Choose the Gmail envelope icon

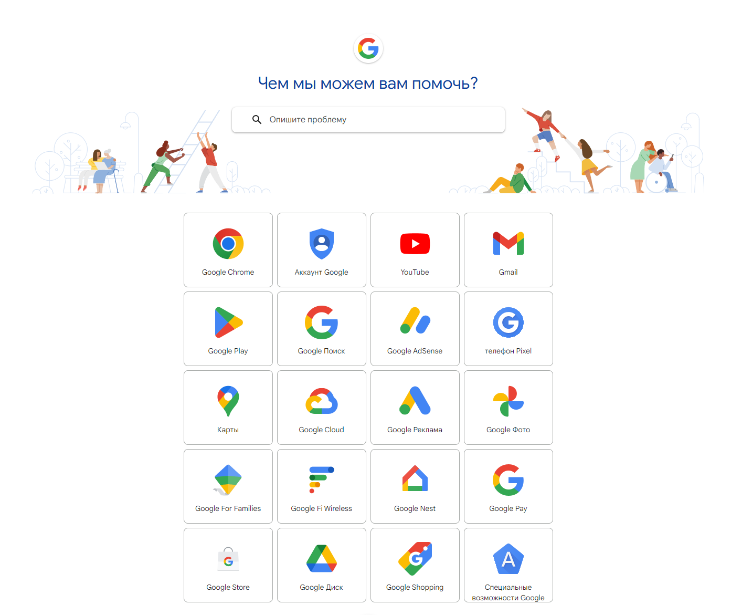508,244
